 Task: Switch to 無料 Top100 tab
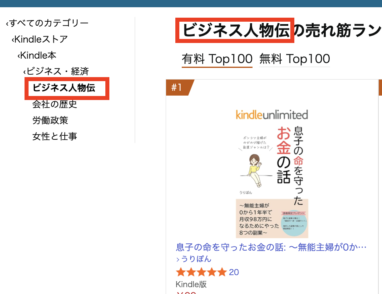tap(295, 59)
